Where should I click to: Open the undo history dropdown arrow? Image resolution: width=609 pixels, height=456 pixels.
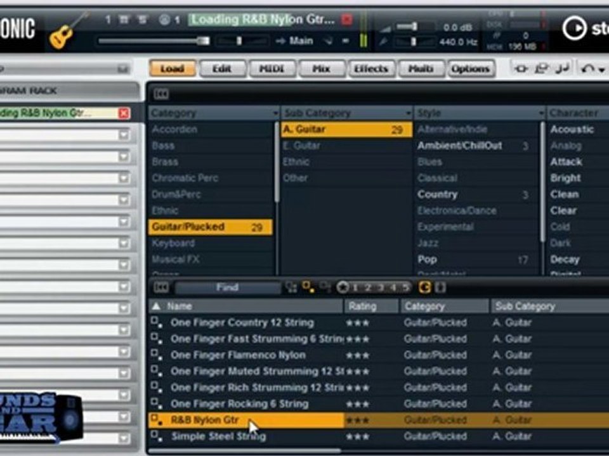601,70
